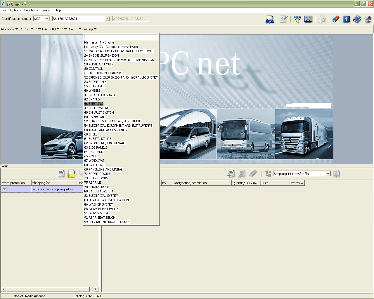Viewport: 374px width, 299px height.
Task: Open the MD mode dropdown
Action: (x=9, y=29)
